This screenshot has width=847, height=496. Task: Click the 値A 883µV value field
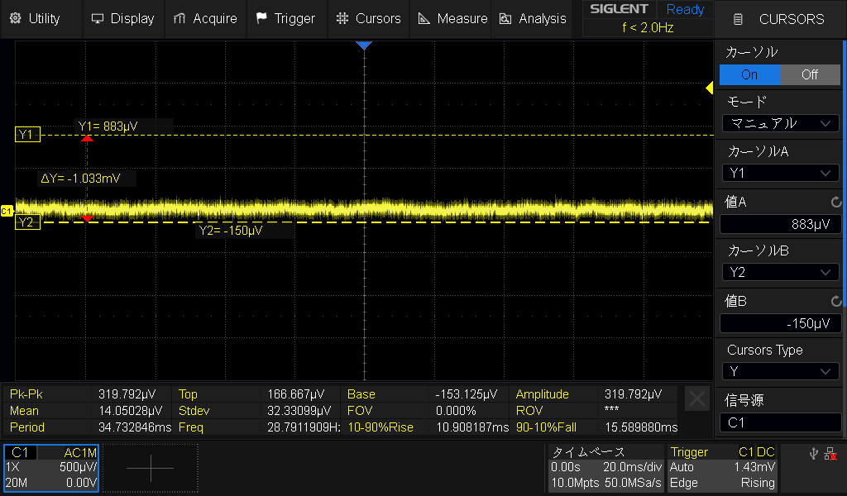(780, 224)
